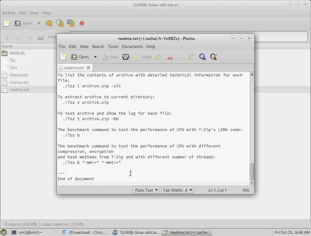The image size is (311, 236).
Task: Click Pluma's vertical scrollbar thumb
Action: point(252,171)
